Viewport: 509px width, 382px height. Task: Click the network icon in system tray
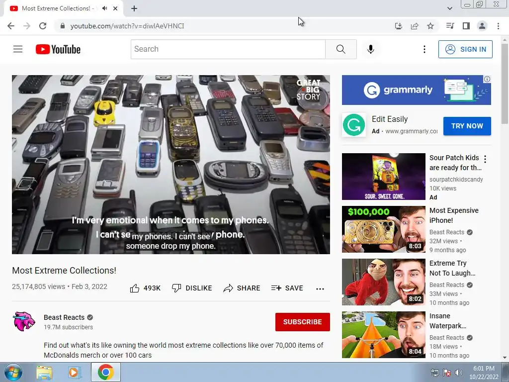pyautogui.click(x=434, y=373)
